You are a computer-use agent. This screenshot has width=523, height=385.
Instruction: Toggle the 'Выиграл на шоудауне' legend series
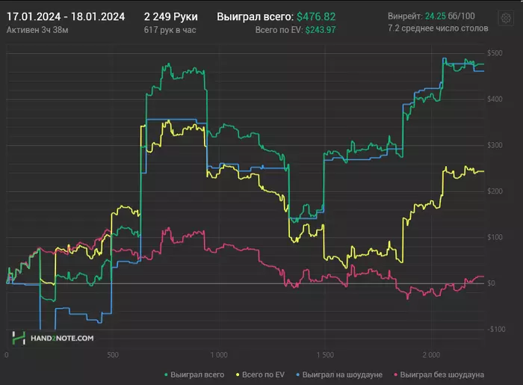click(x=342, y=374)
